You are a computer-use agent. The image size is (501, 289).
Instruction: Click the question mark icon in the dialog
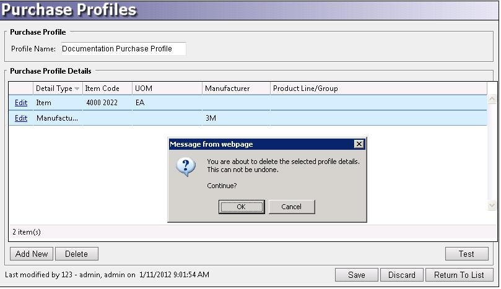(186, 168)
